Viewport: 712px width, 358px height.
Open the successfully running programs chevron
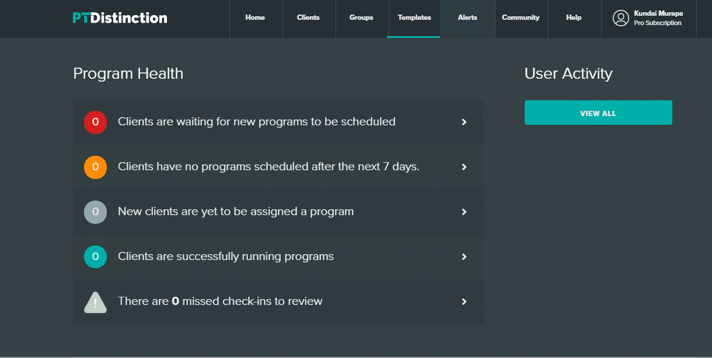coord(465,257)
